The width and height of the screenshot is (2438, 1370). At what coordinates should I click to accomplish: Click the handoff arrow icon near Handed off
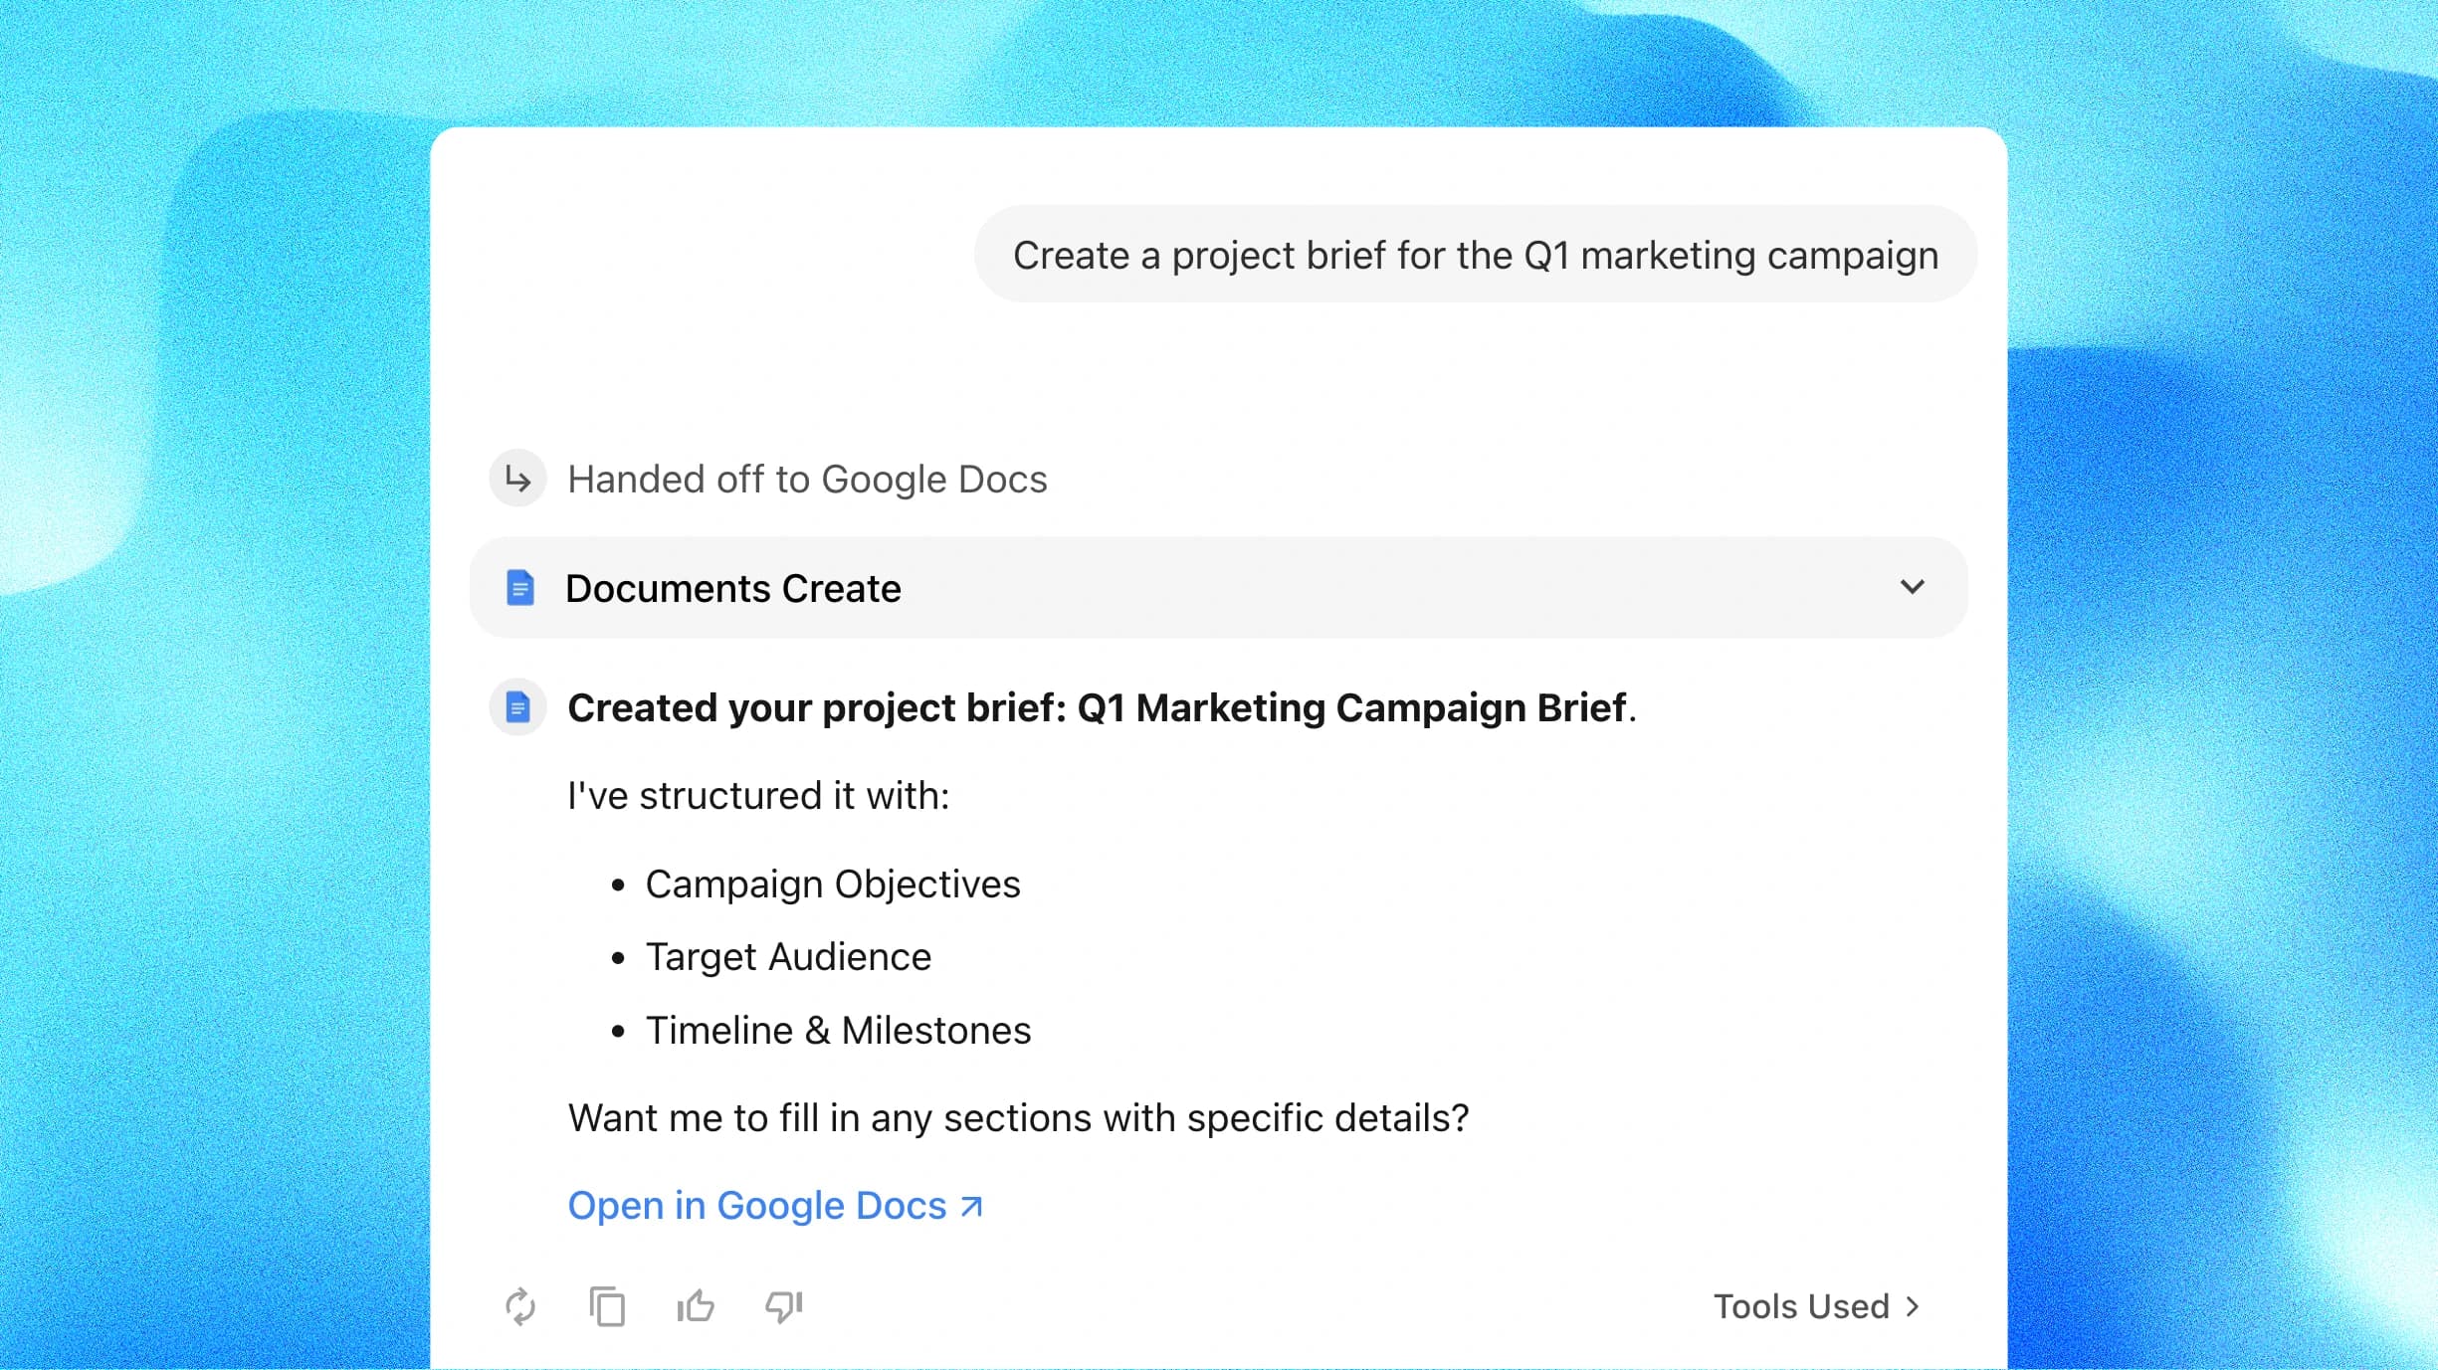[x=516, y=479]
